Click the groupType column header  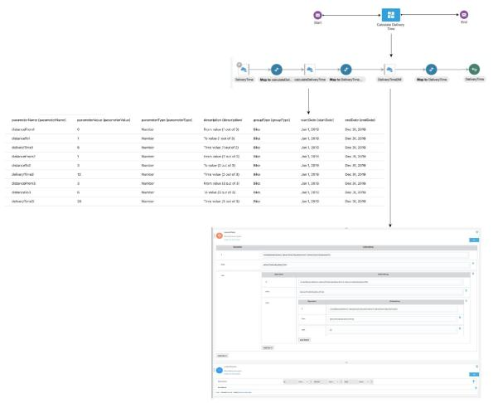click(268, 120)
